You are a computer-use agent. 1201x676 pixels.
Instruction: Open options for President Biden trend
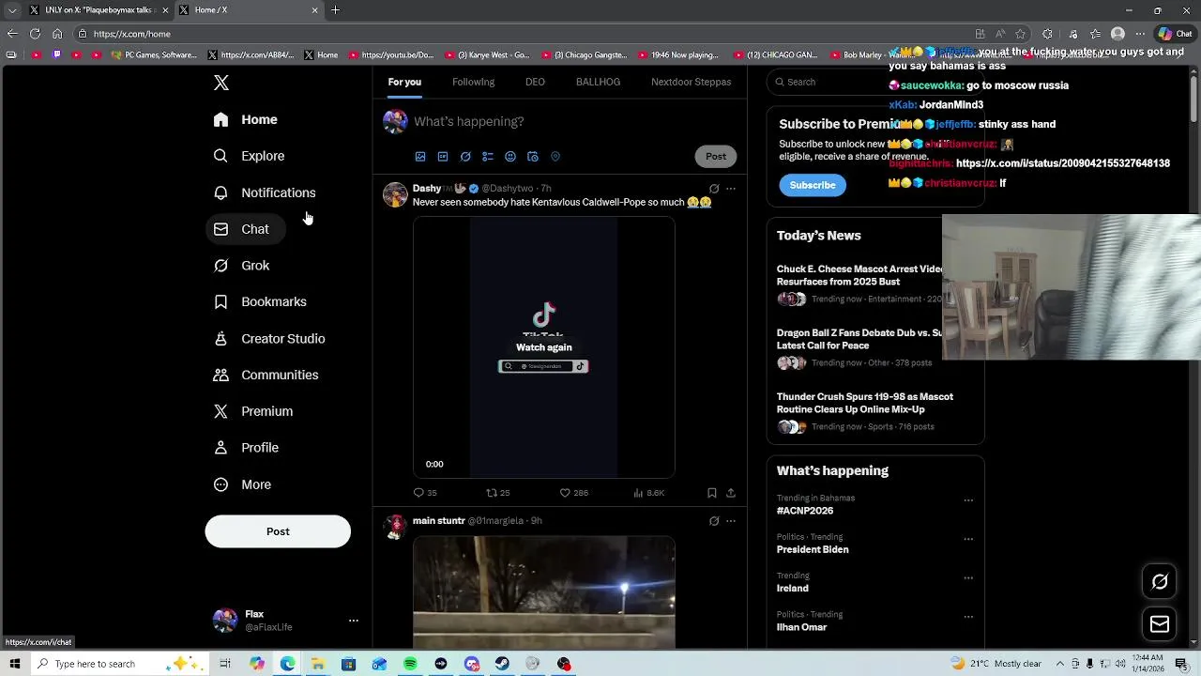click(968, 539)
